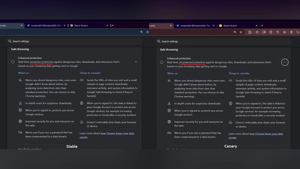
Task: Open 'how Chrome keeps your data private' link in Canary
Action: [266, 134]
